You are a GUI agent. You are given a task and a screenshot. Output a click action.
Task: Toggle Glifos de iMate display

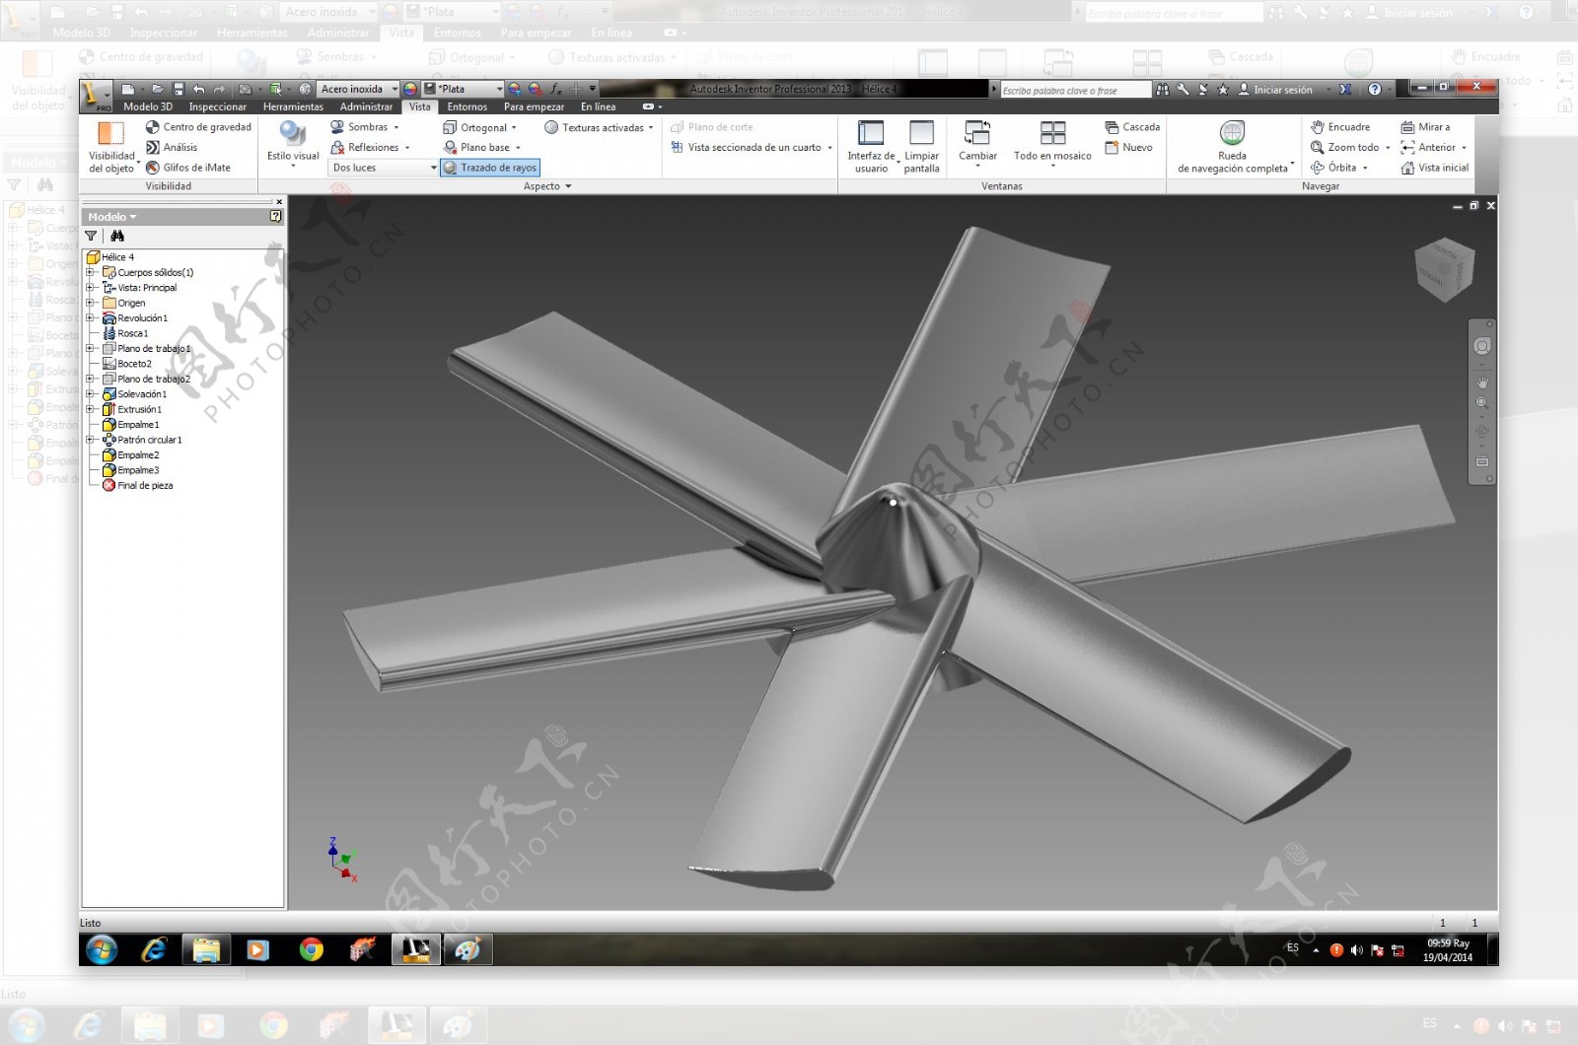point(188,168)
